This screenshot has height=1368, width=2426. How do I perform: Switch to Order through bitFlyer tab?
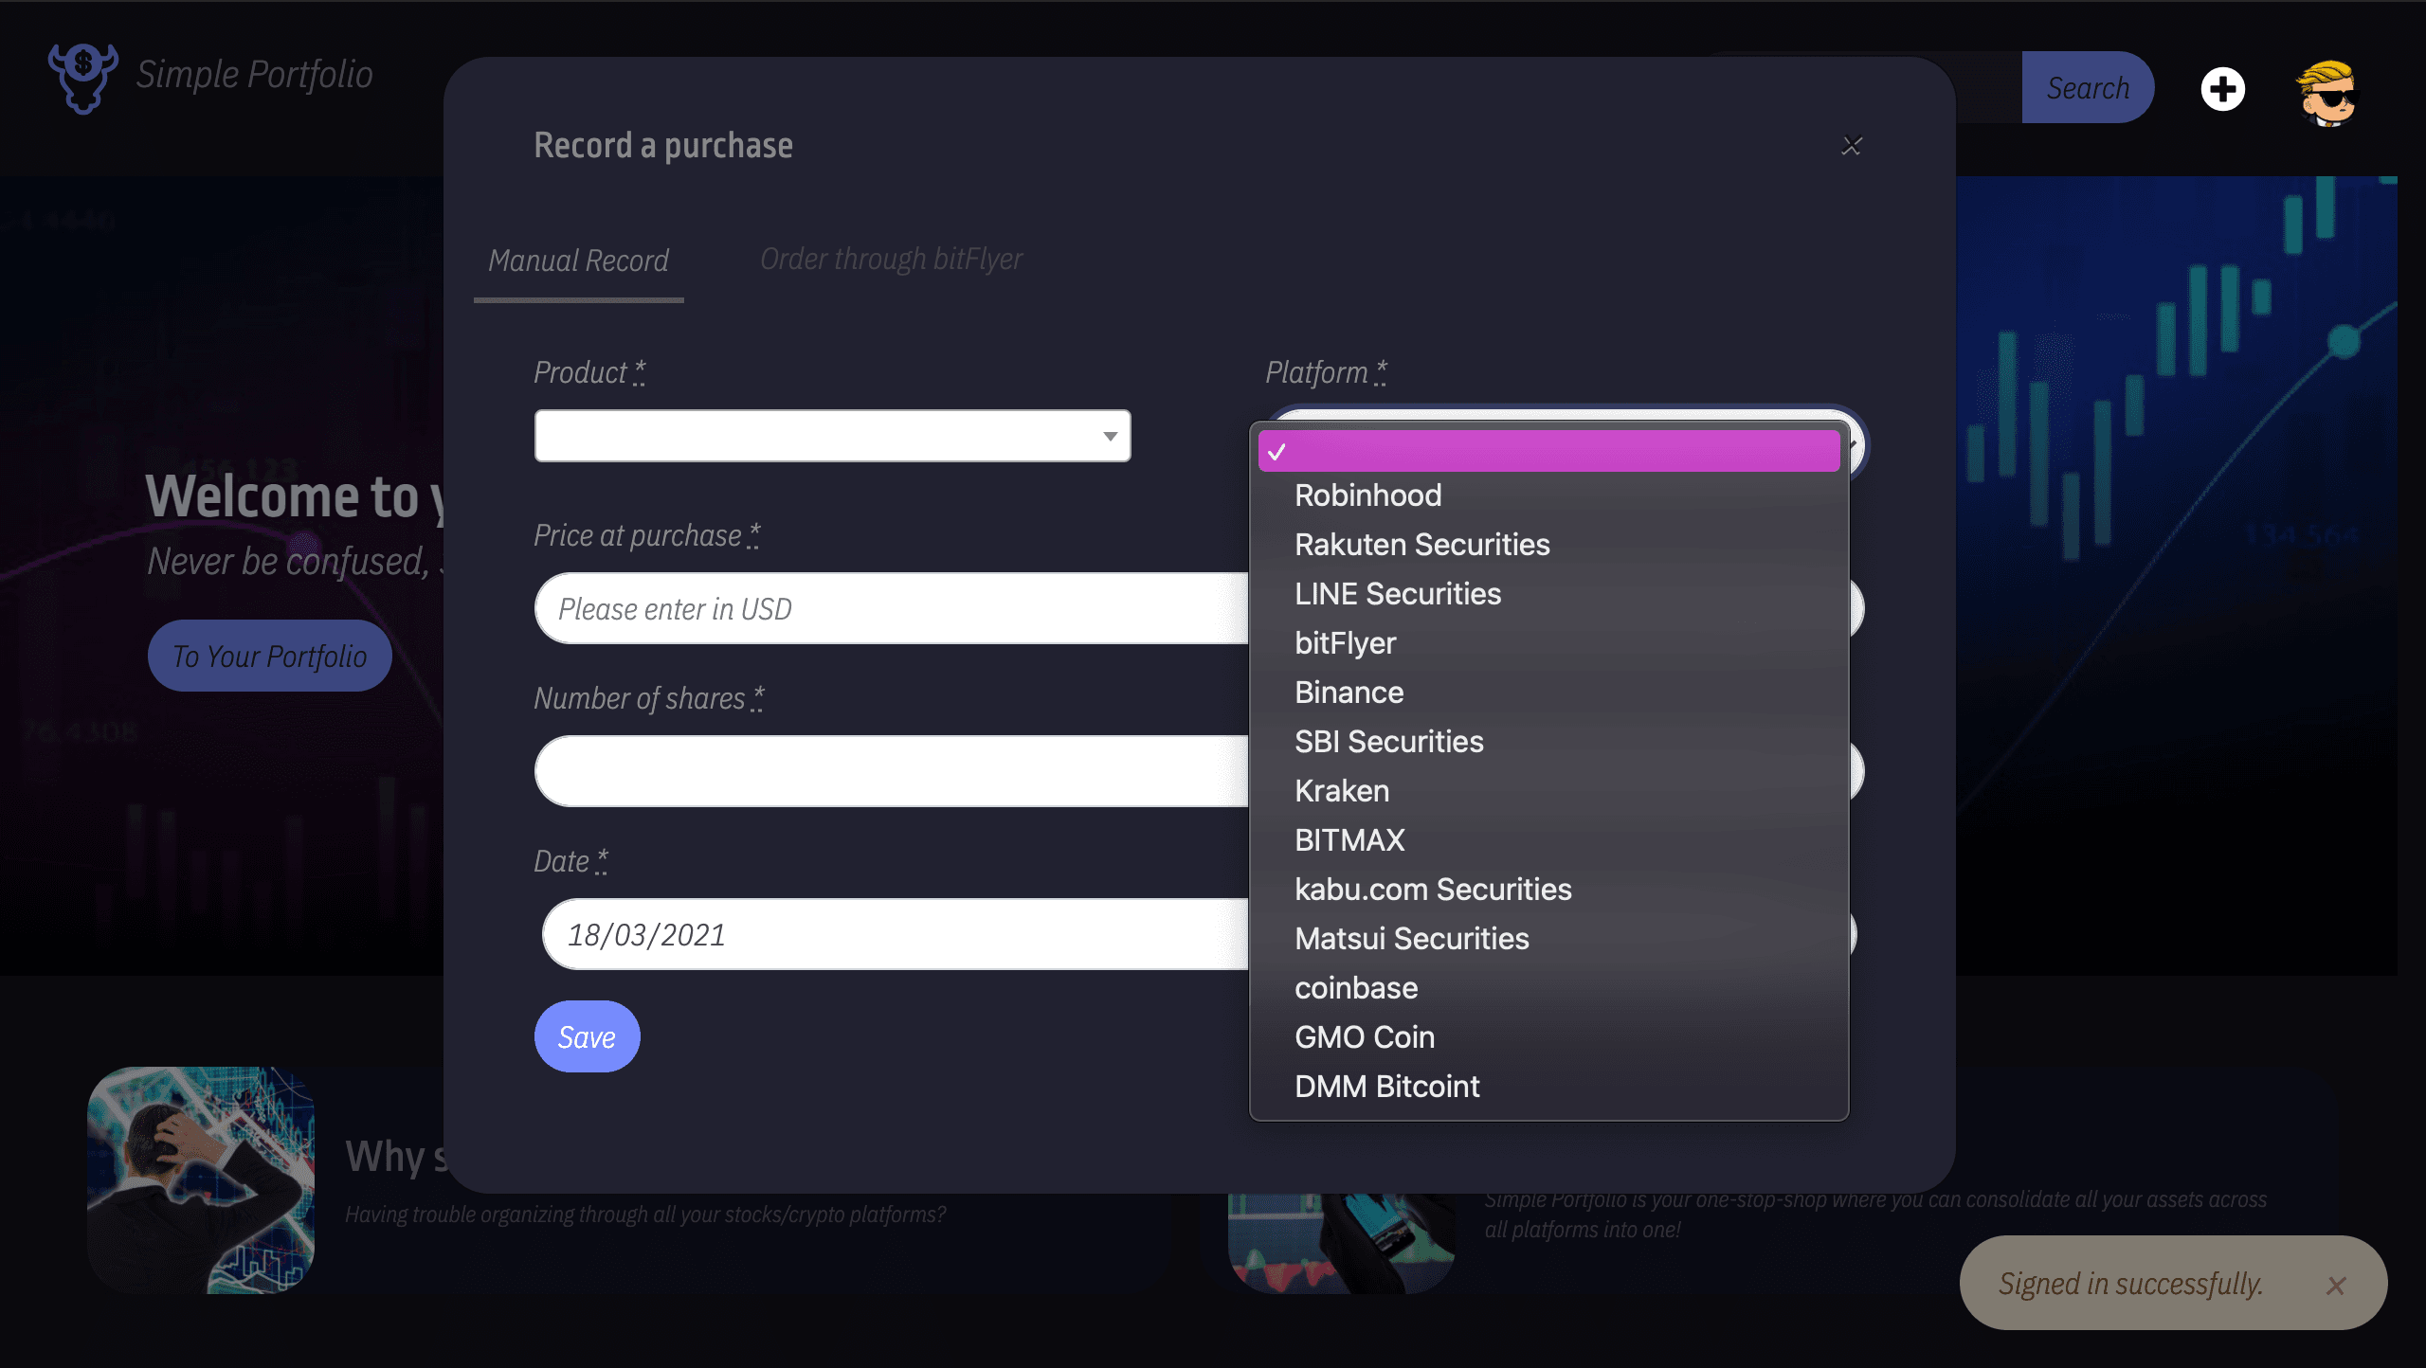point(891,259)
